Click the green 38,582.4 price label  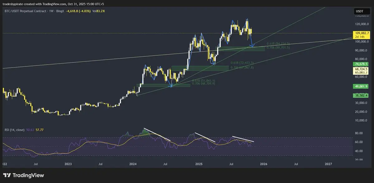coord(362,96)
